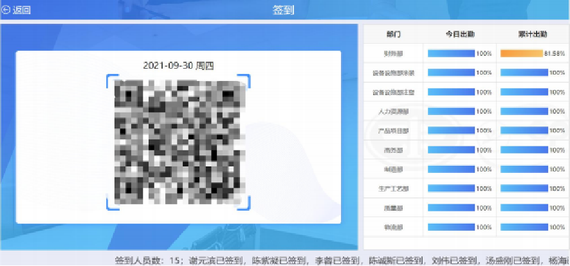Select the 设备设施部涂装 department name
This screenshot has width=570, height=266.
(393, 73)
